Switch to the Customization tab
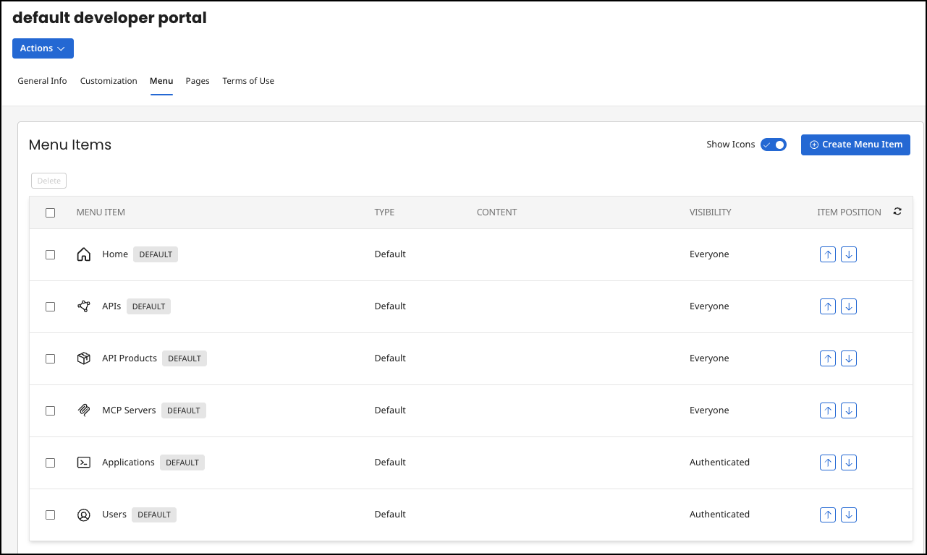The width and height of the screenshot is (927, 555). click(x=109, y=81)
